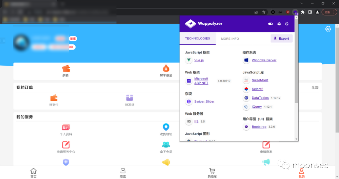
Task: Click the Wappalyzer logo
Action: (204, 24)
